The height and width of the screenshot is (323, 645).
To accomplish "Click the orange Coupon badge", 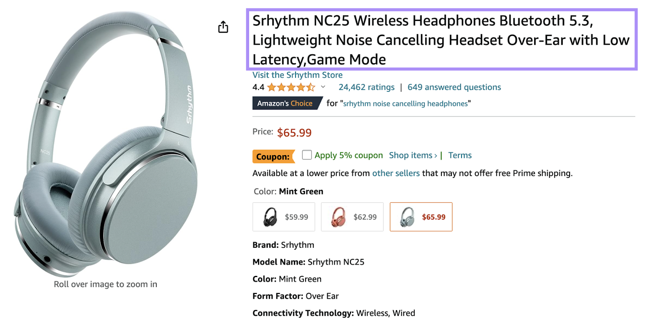I will coord(273,156).
